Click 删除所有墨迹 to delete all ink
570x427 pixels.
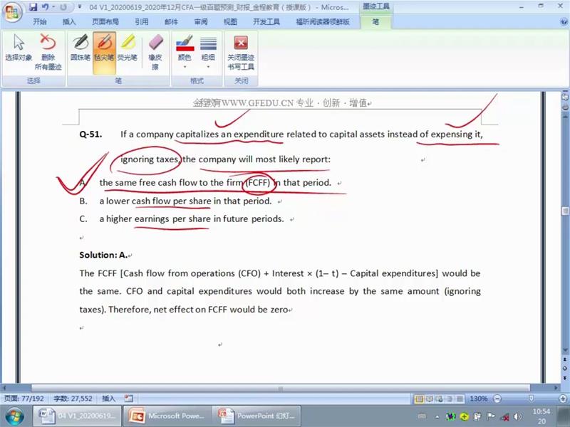pos(48,52)
